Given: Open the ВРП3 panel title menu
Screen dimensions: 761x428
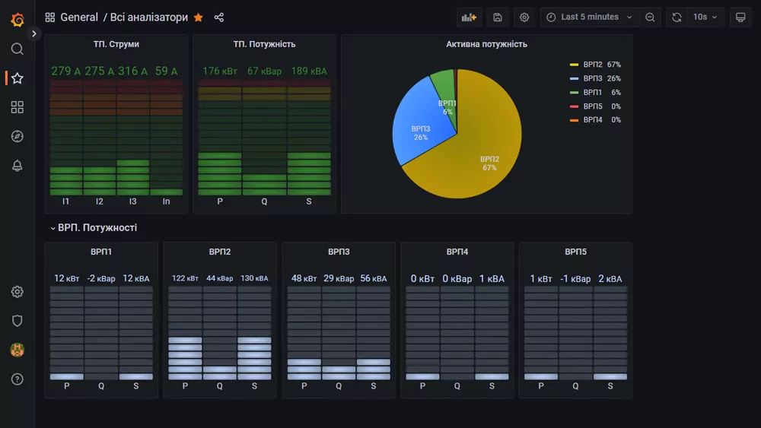Looking at the screenshot, I should [339, 252].
